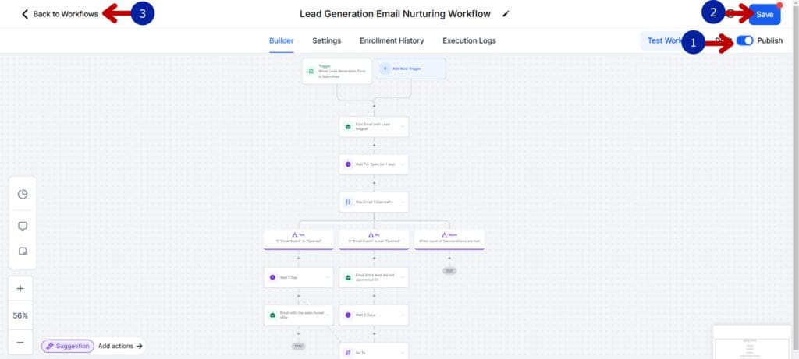The image size is (799, 359).
Task: Add a sticky note from left toolbar
Action: click(x=23, y=252)
